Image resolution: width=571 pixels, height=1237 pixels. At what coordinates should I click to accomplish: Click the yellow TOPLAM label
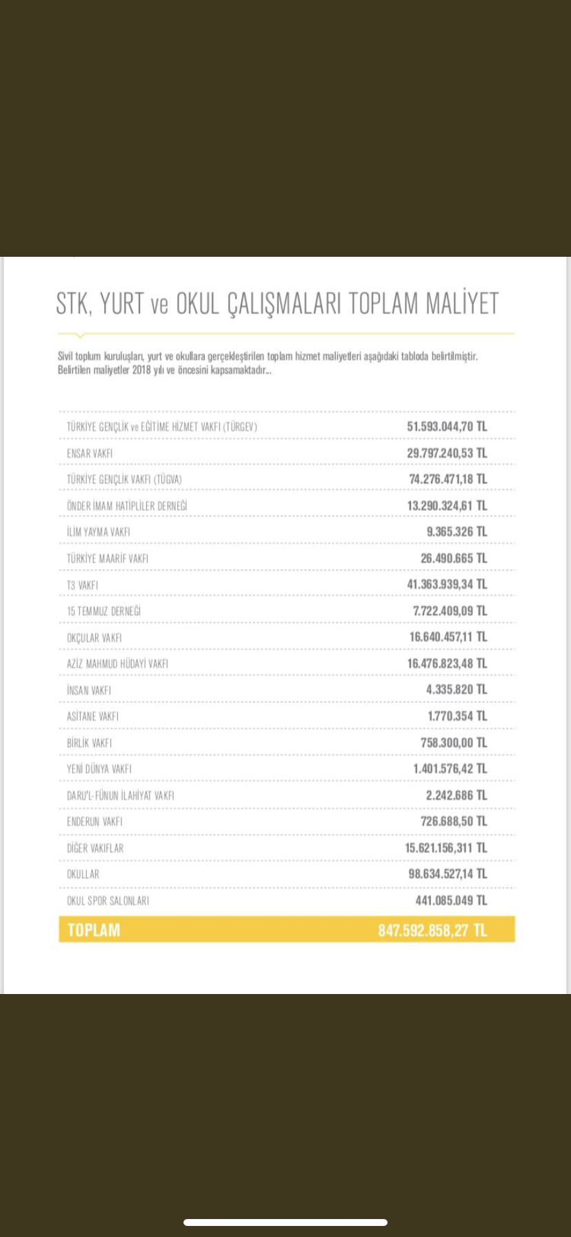click(x=94, y=930)
